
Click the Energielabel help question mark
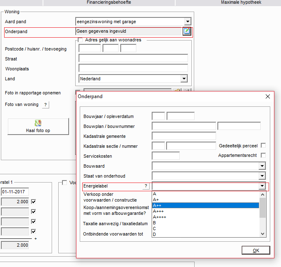tap(146, 186)
